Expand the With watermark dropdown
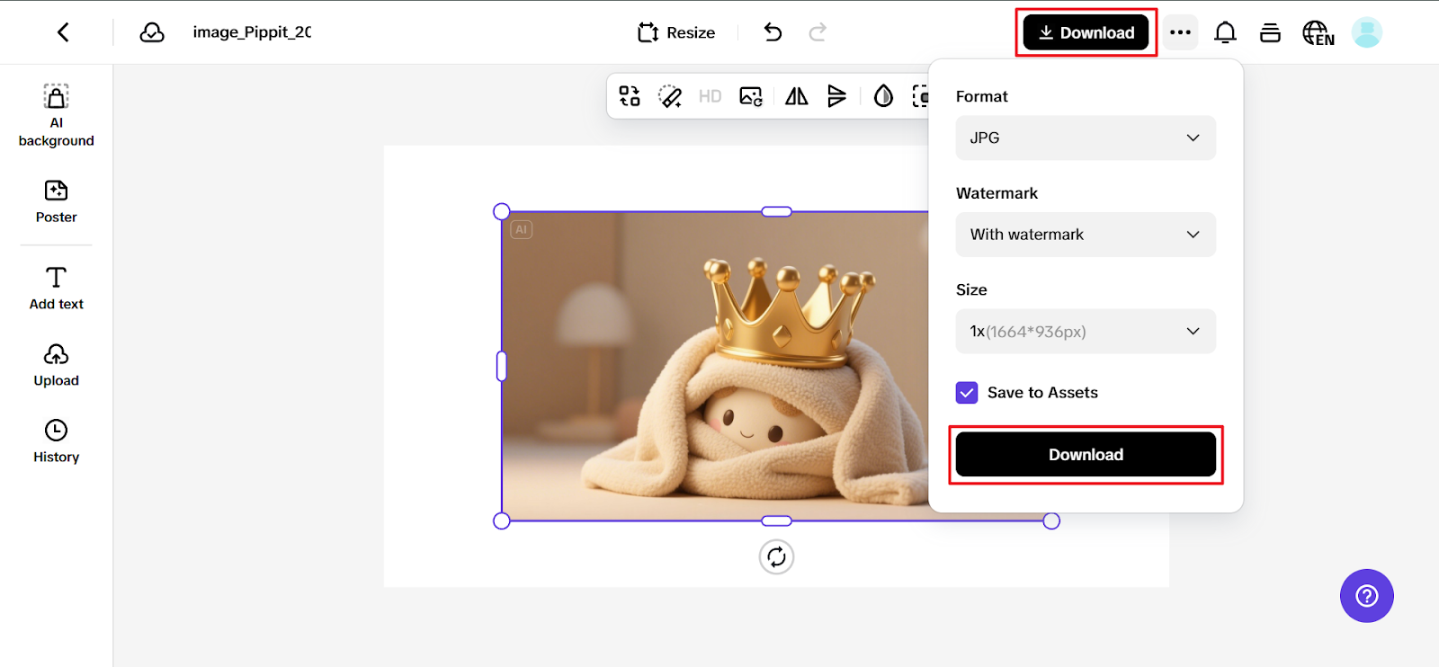 coord(1085,235)
